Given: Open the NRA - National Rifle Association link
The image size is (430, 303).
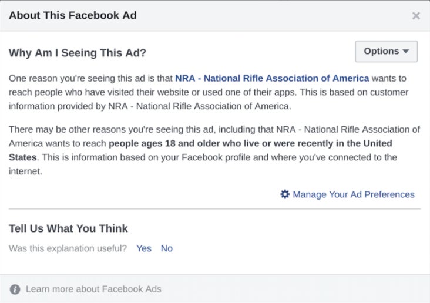Looking at the screenshot, I should [x=272, y=78].
